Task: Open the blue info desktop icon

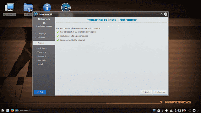Action: [x=47, y=8]
